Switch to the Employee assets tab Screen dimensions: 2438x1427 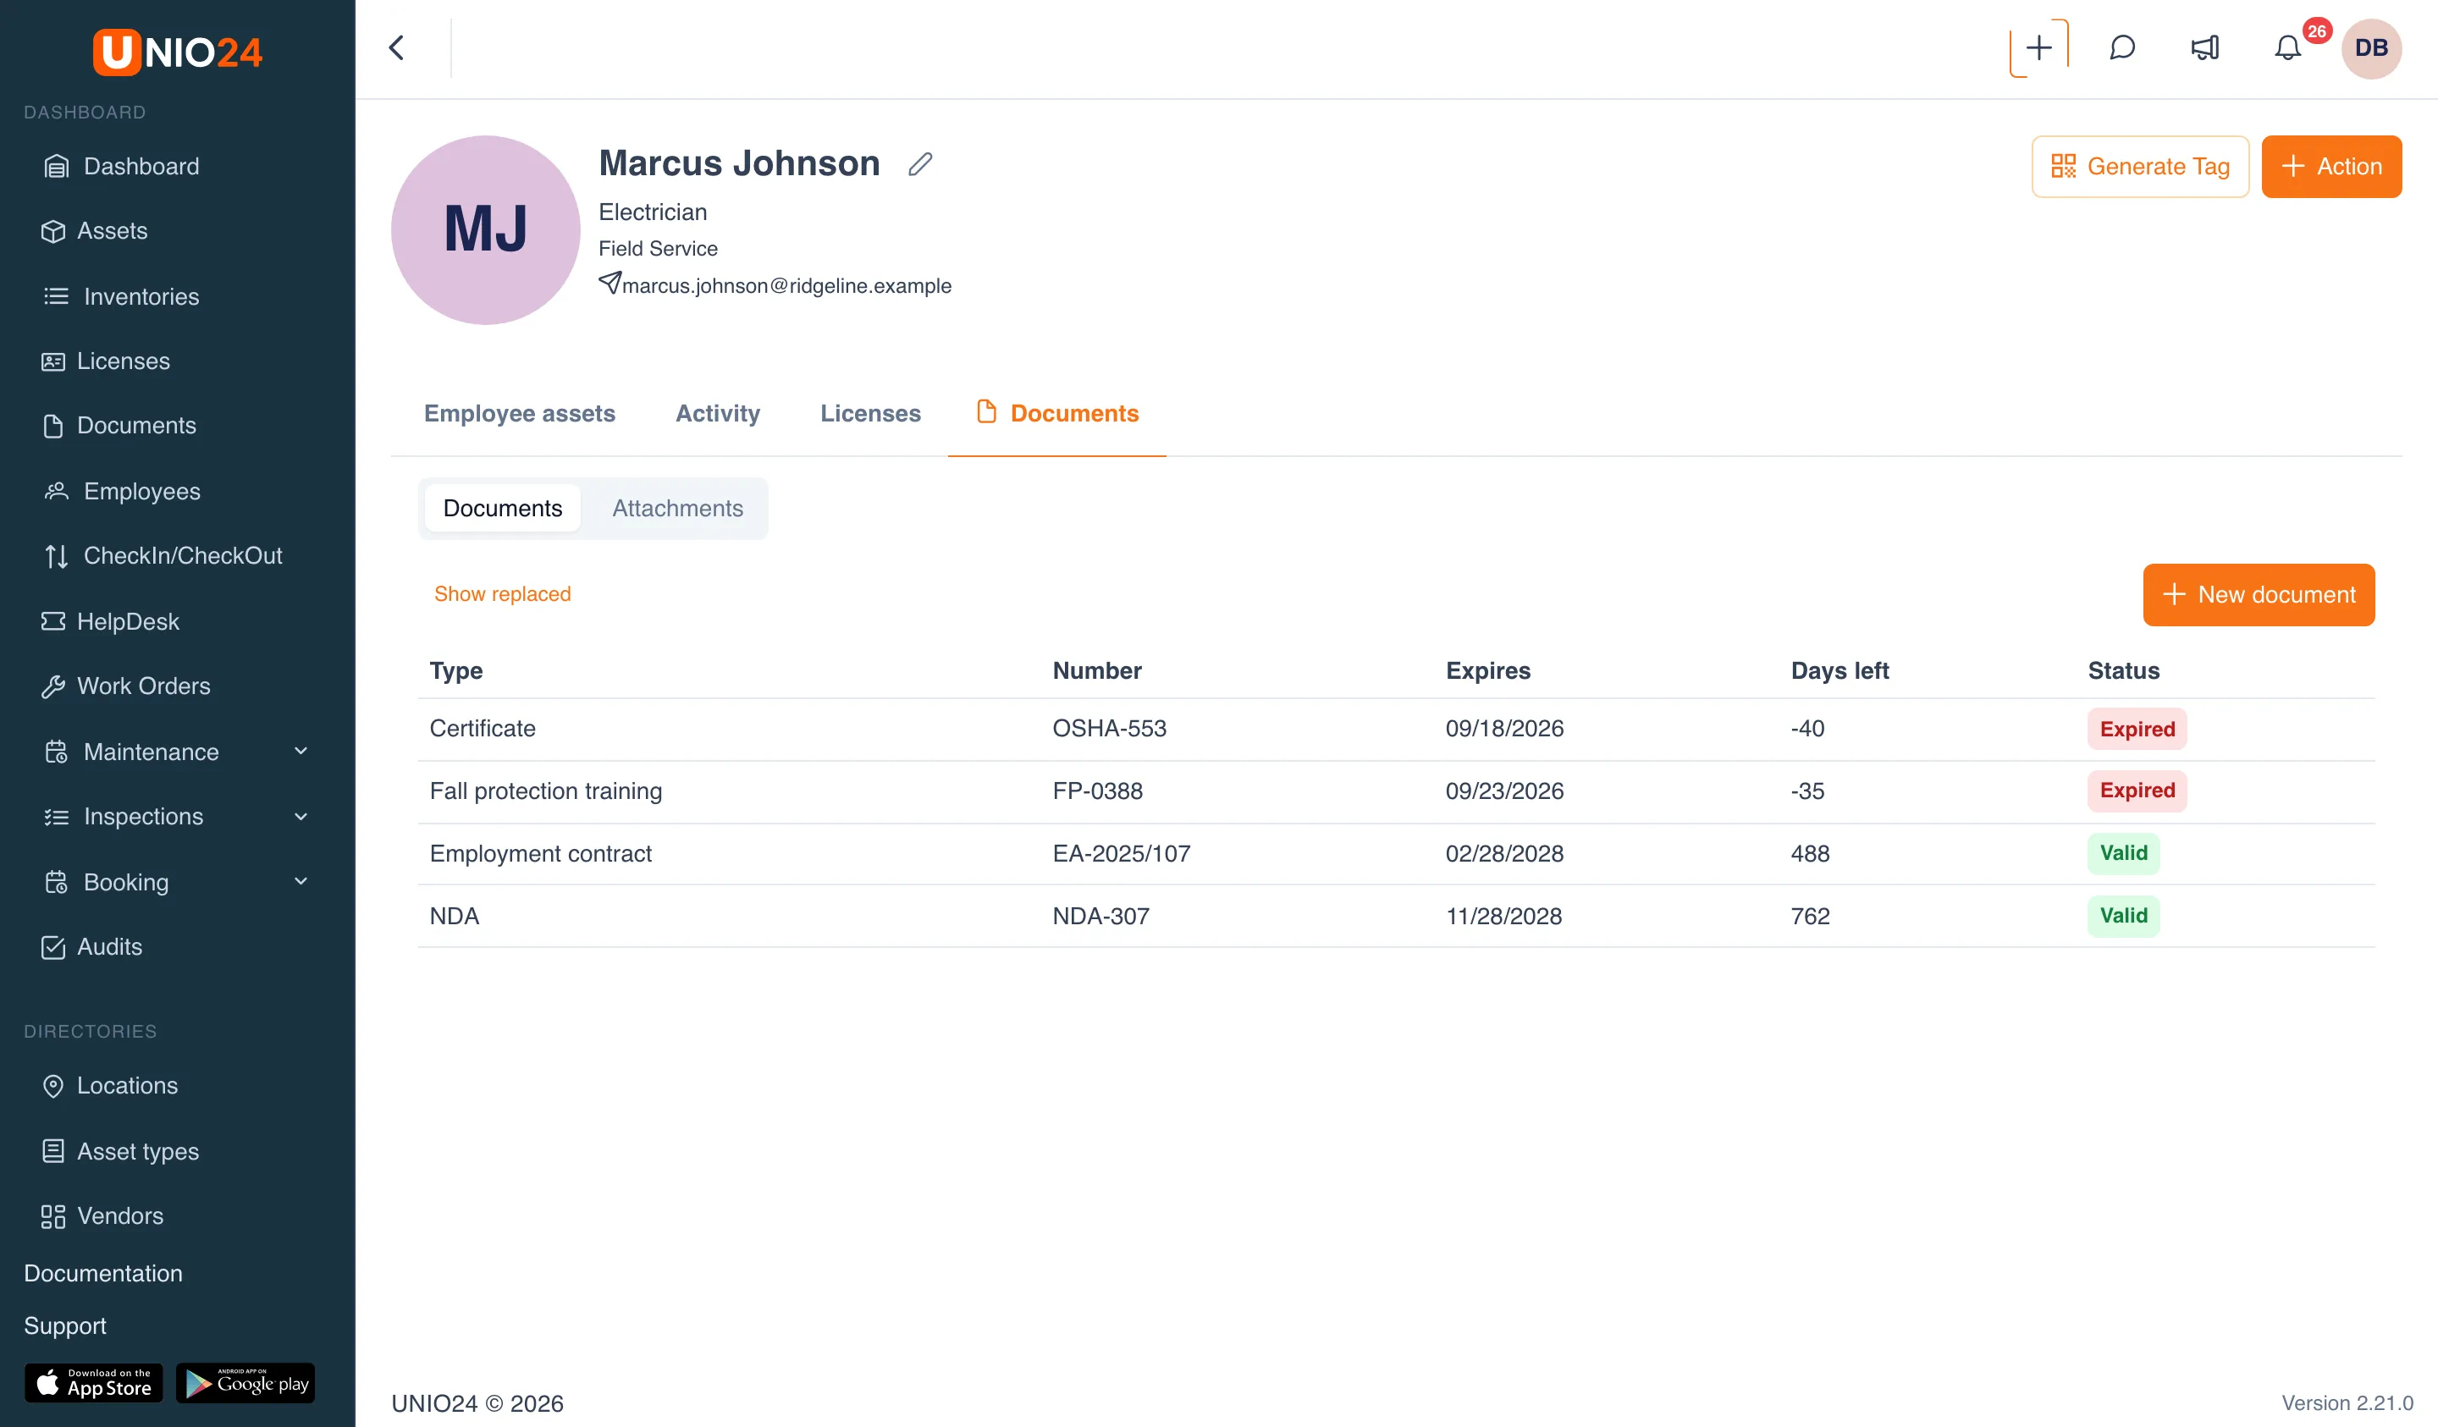(520, 413)
